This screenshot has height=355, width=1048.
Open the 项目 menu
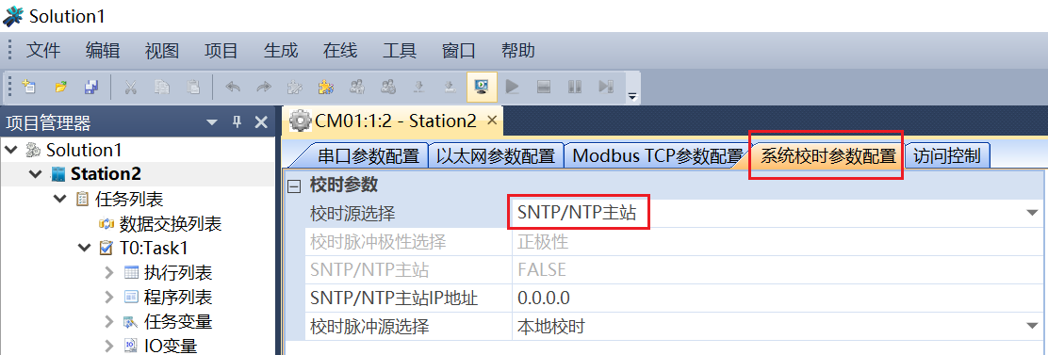[221, 50]
